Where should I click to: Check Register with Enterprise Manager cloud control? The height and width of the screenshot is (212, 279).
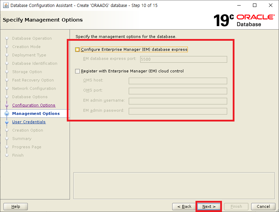[x=77, y=71]
